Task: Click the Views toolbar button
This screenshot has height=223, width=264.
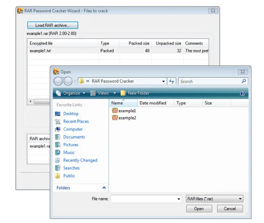Action: [x=99, y=93]
